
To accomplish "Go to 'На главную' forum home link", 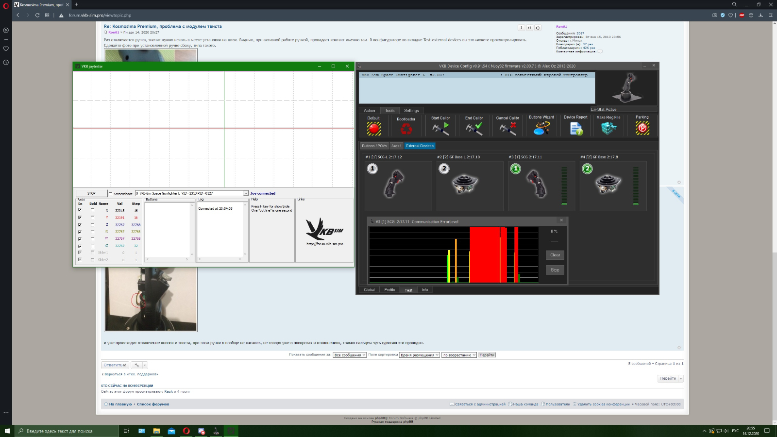I will point(120,404).
